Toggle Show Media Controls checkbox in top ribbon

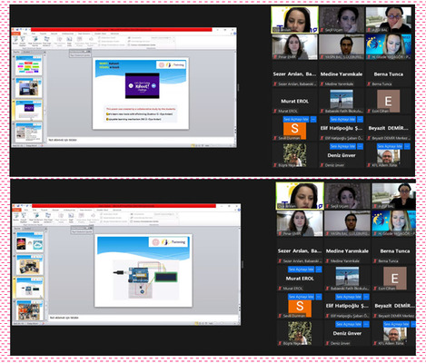[100, 44]
